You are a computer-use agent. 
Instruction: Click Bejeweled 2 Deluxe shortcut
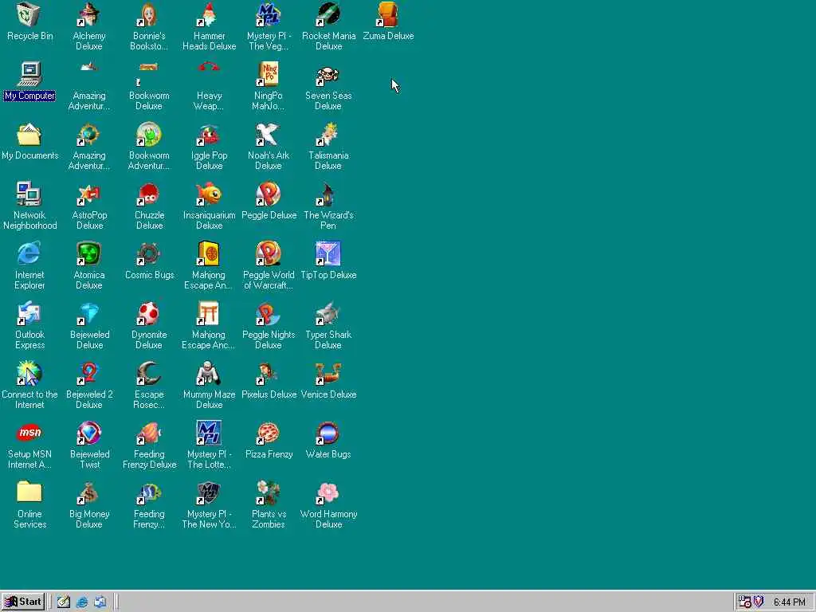point(89,374)
